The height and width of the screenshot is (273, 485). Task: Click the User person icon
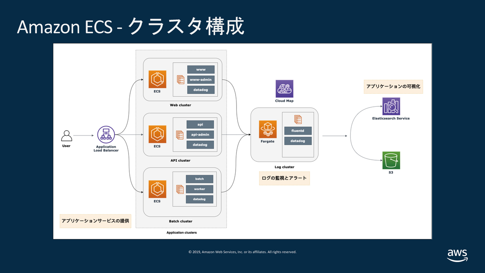pyautogui.click(x=66, y=135)
